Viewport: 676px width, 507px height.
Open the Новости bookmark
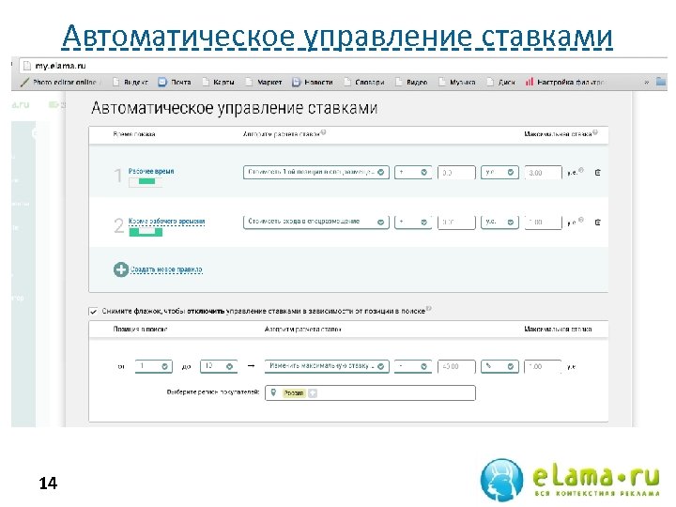coord(313,82)
